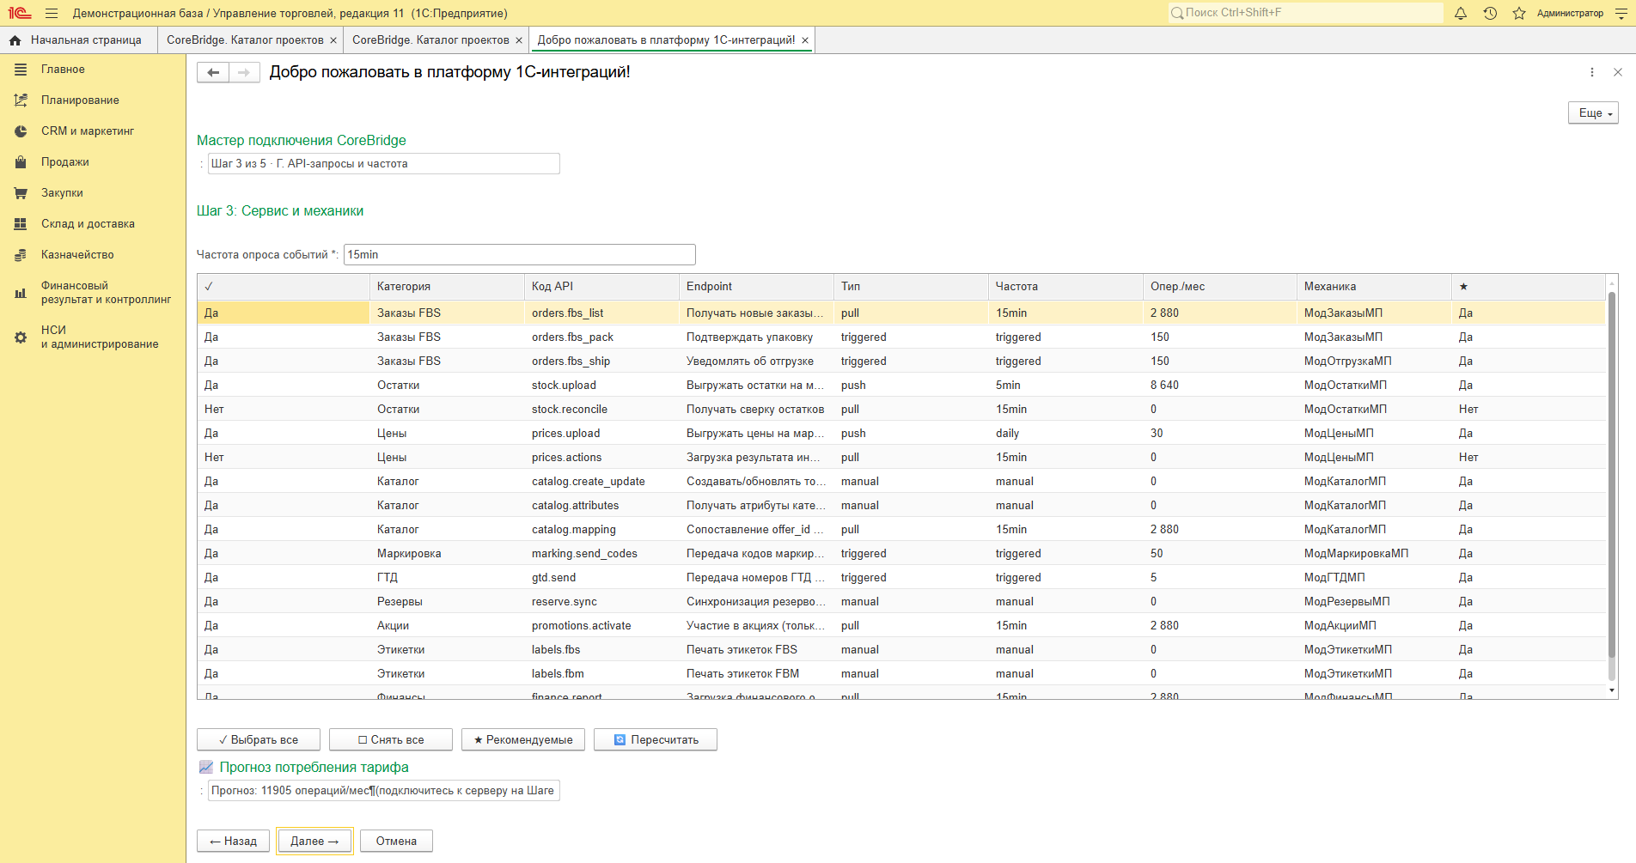
Task: Open Планирование section icon
Action: click(21, 100)
